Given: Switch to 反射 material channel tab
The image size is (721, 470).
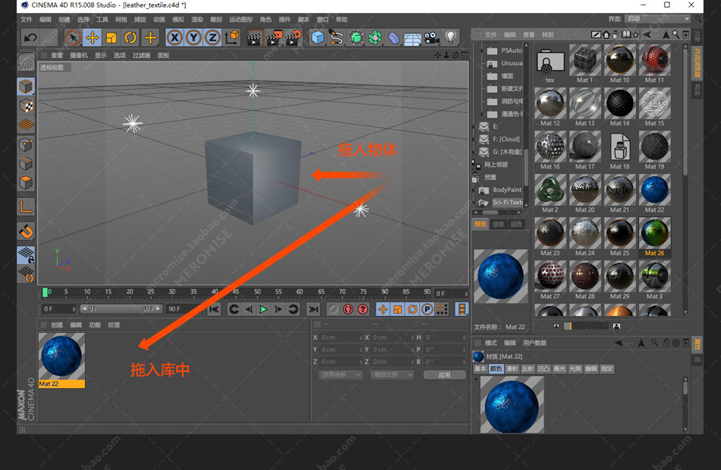Looking at the screenshot, I should (x=527, y=368).
